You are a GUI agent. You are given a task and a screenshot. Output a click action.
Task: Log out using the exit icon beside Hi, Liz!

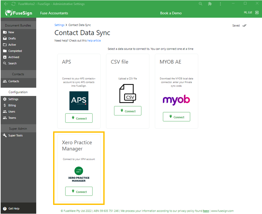tap(257, 12)
